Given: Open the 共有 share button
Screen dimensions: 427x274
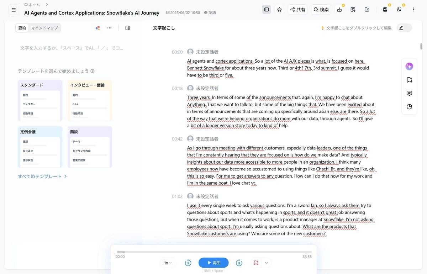Looking at the screenshot, I should pos(297,10).
